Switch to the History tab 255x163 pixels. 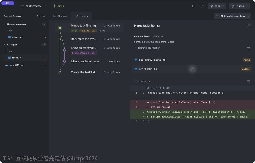[x=82, y=16]
